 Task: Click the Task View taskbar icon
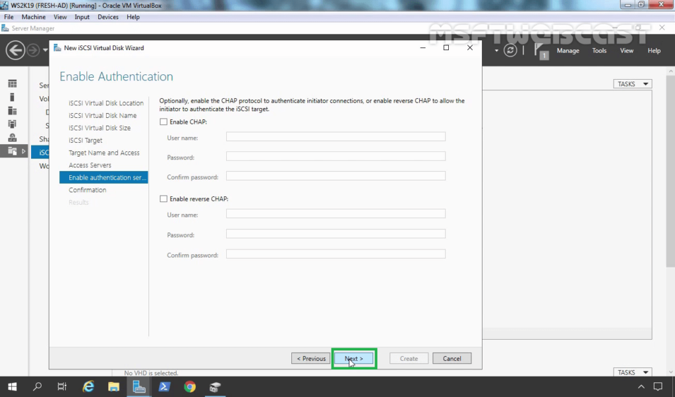point(62,386)
